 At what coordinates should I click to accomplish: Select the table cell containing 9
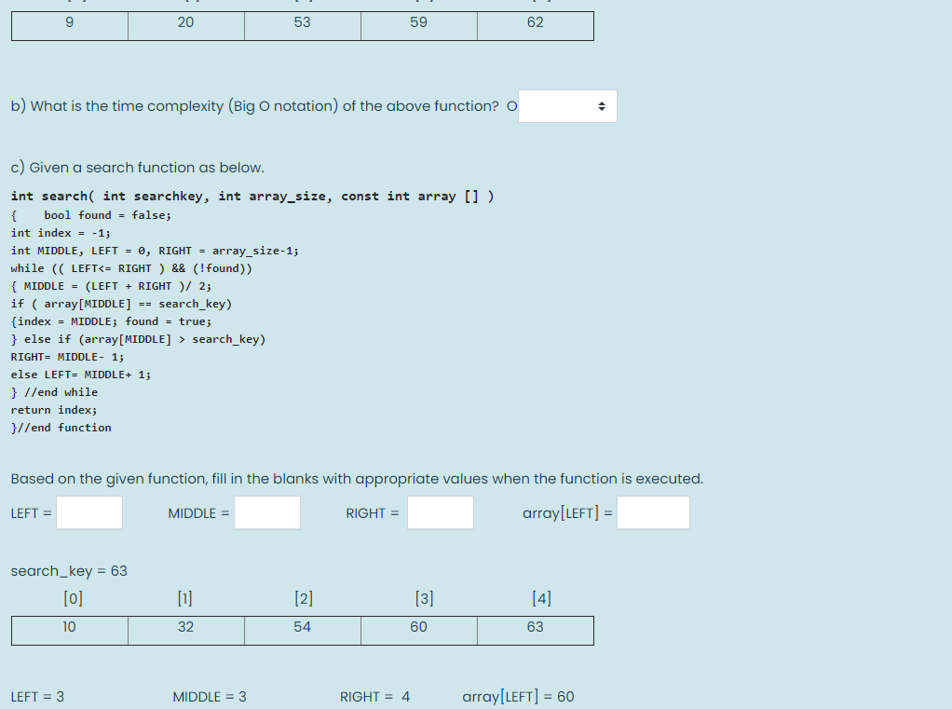point(69,25)
